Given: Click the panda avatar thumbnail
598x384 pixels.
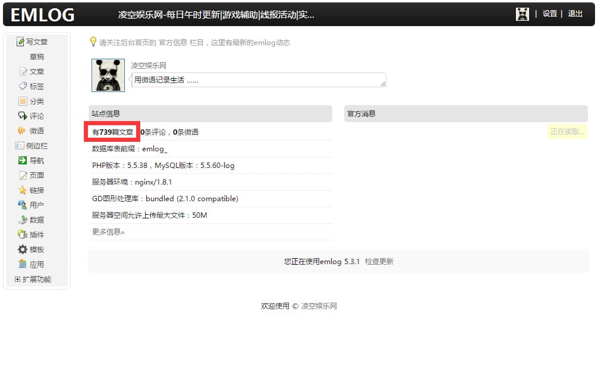Looking at the screenshot, I should (x=108, y=75).
